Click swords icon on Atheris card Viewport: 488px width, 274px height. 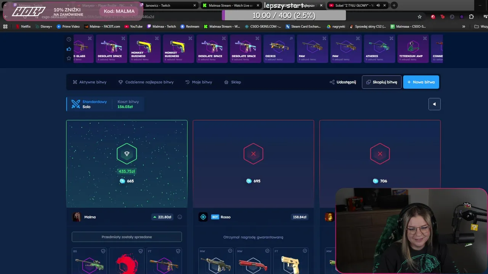click(391, 38)
